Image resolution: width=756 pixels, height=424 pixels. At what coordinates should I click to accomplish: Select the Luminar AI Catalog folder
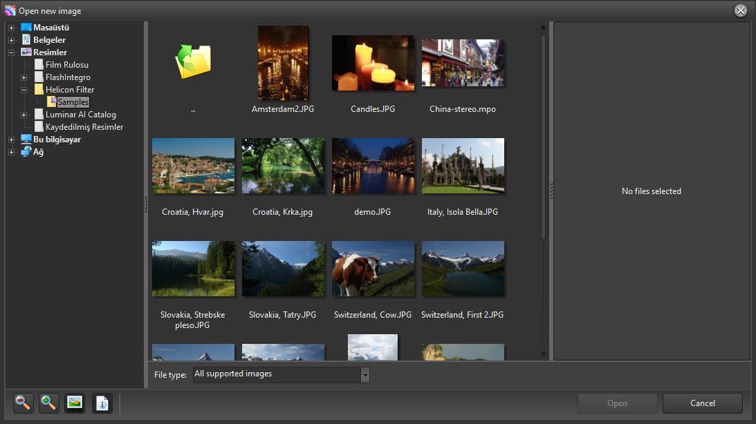(x=81, y=115)
